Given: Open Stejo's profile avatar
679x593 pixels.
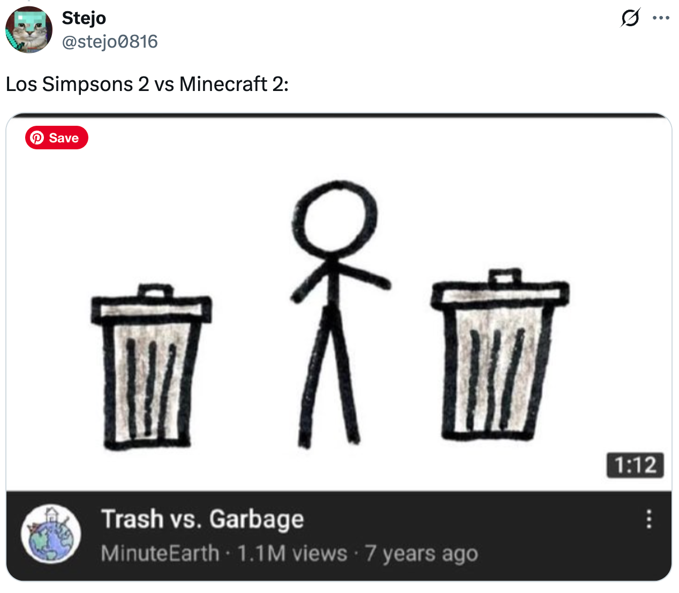Looking at the screenshot, I should pyautogui.click(x=29, y=29).
